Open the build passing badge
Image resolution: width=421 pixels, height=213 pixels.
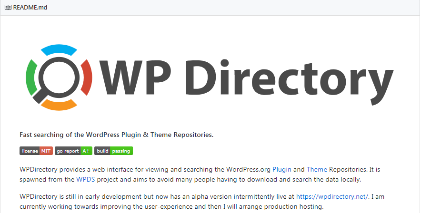pos(113,151)
